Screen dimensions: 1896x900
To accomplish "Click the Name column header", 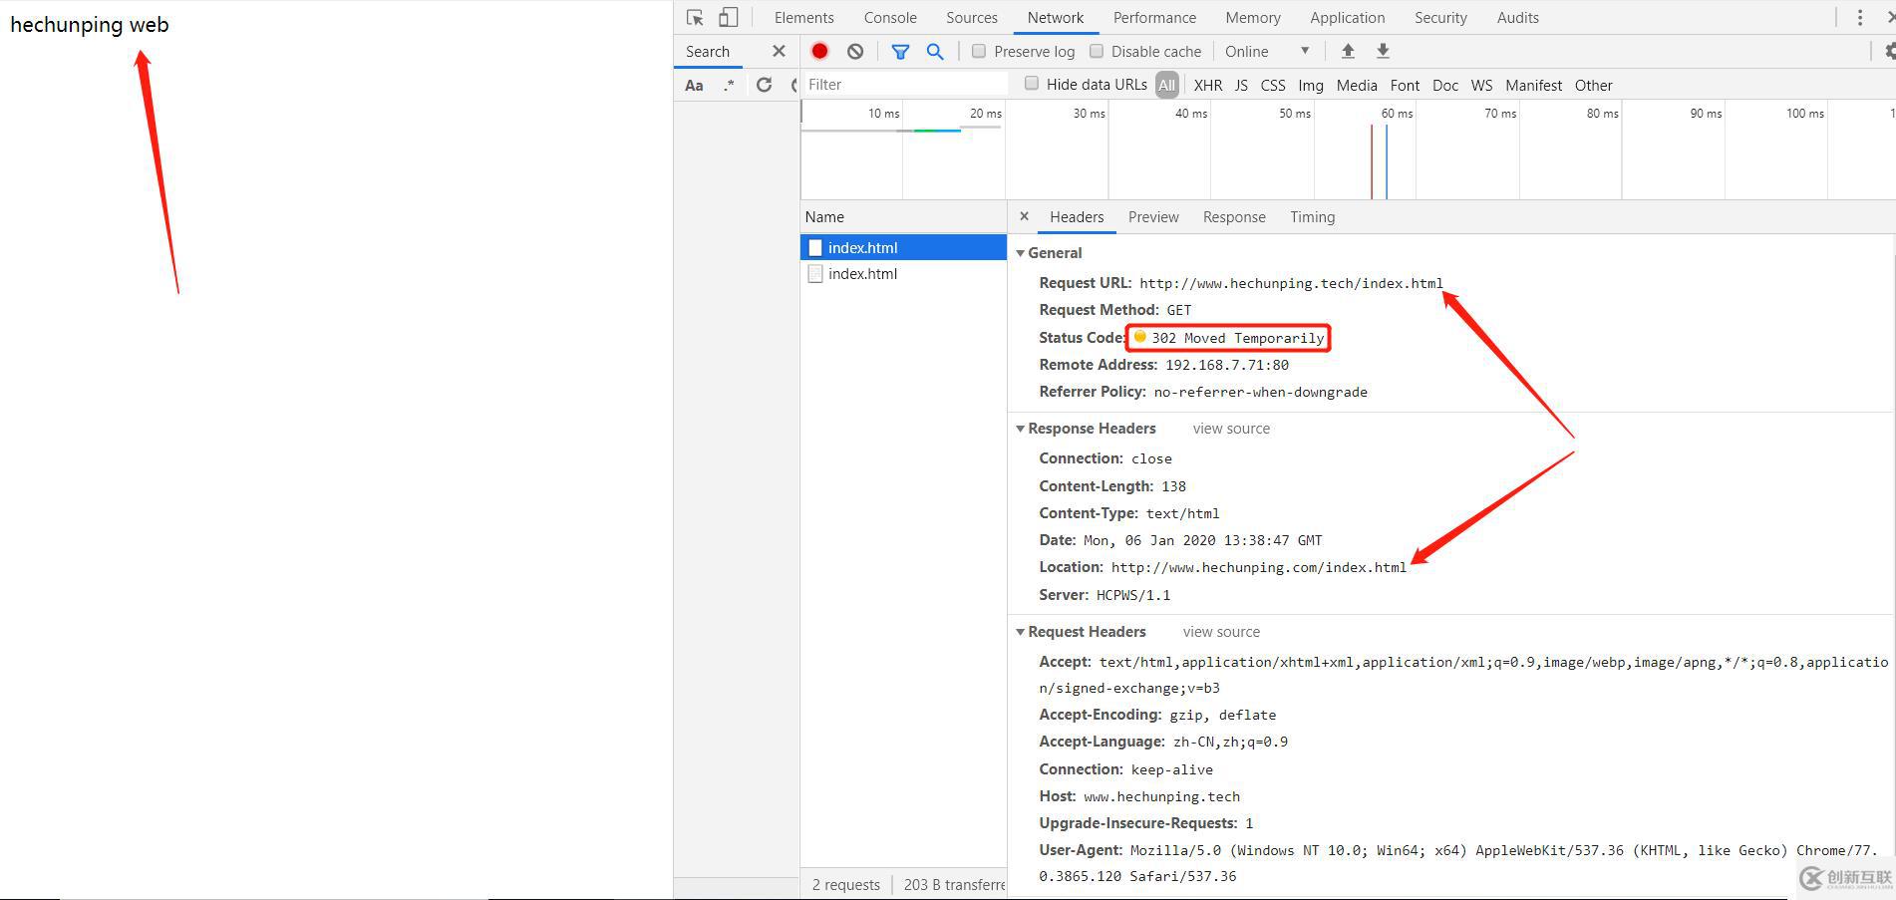I will 903,216.
